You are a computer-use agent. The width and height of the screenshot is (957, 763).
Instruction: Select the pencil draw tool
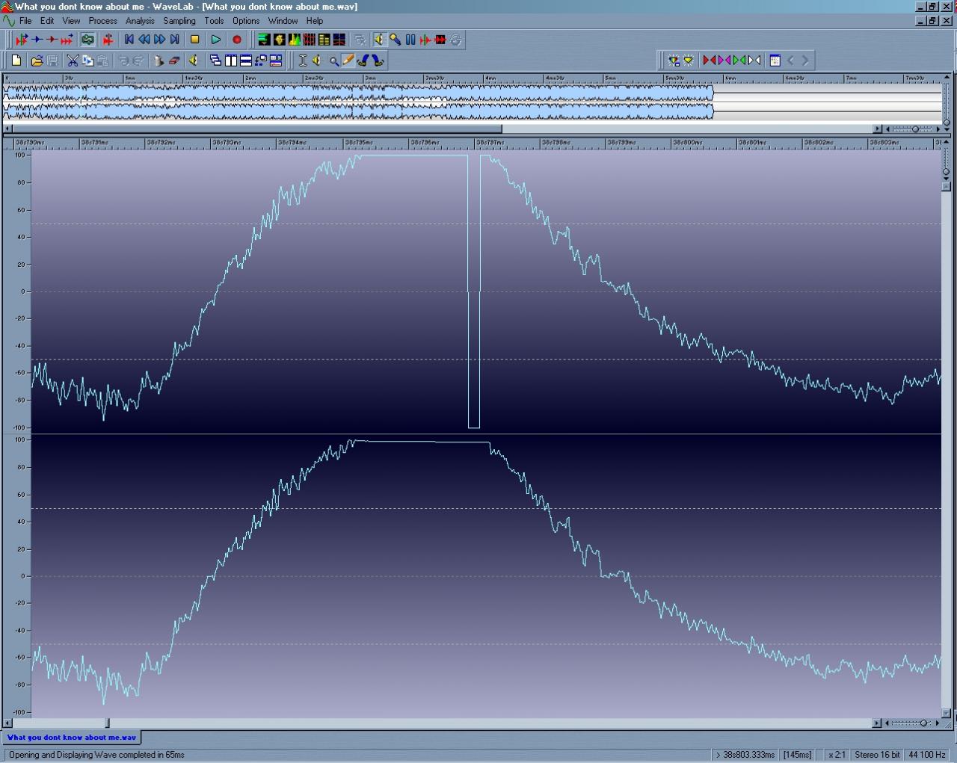coord(348,61)
